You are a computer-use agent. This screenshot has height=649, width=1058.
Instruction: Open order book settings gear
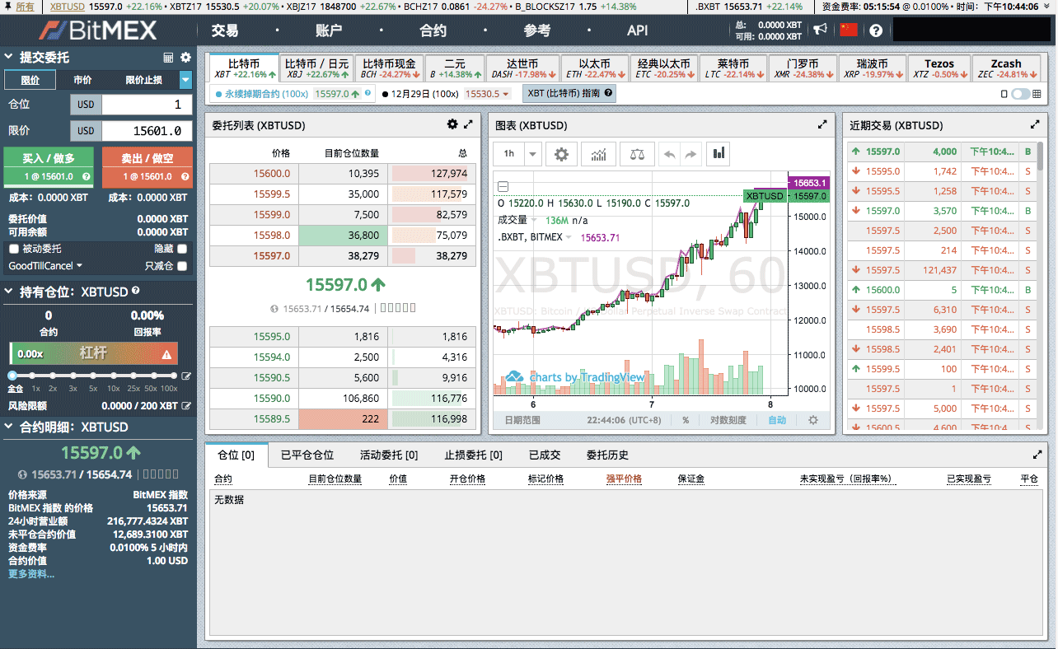point(452,124)
